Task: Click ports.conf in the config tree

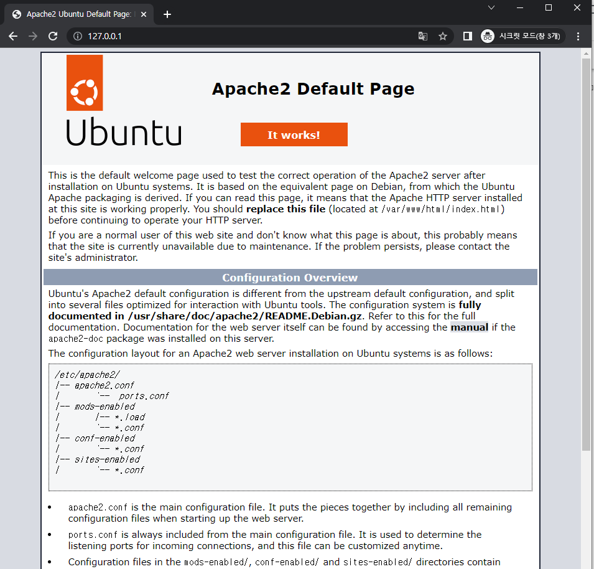Action: coord(144,396)
